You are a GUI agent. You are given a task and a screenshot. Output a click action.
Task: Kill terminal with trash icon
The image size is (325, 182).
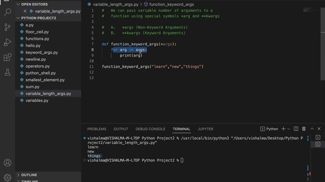point(304,129)
